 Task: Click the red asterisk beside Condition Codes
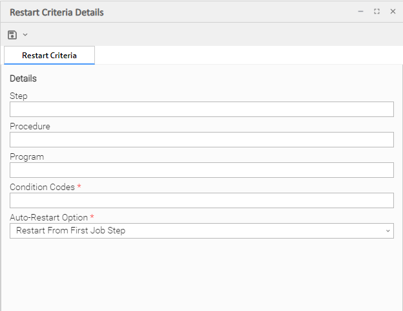[79, 187]
